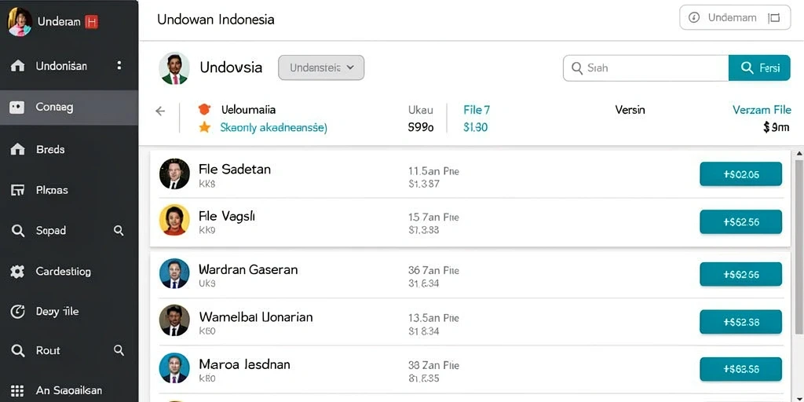Click the +$52.38 button for Wamelbai Uonarian

click(x=741, y=322)
